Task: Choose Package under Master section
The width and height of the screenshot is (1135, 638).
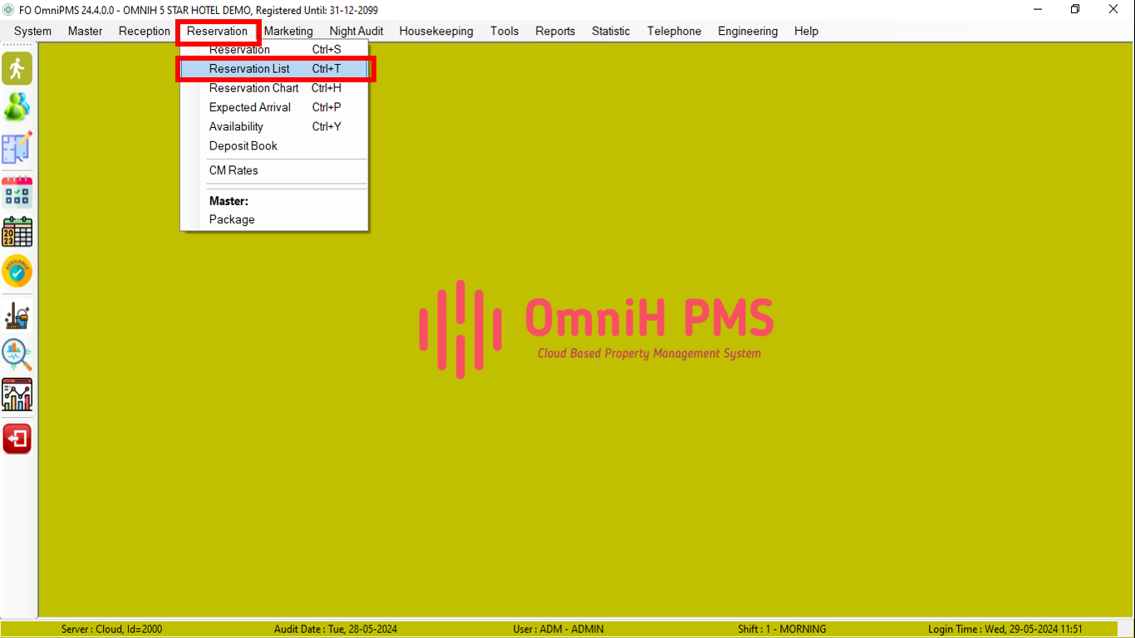Action: coord(274,219)
